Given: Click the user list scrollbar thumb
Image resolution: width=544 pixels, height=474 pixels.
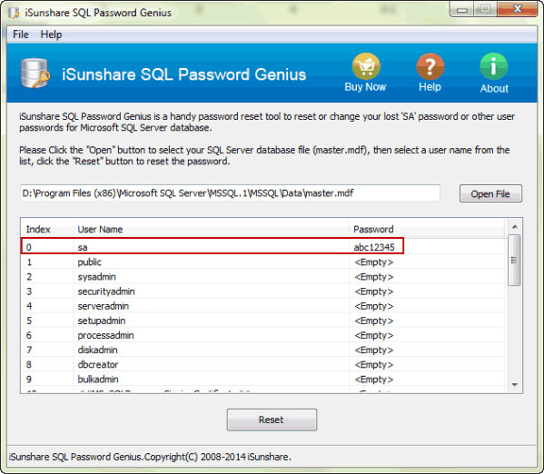Looking at the screenshot, I should point(514,261).
